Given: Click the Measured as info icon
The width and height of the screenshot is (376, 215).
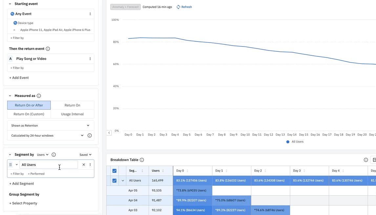Looking at the screenshot, I should (x=39, y=96).
